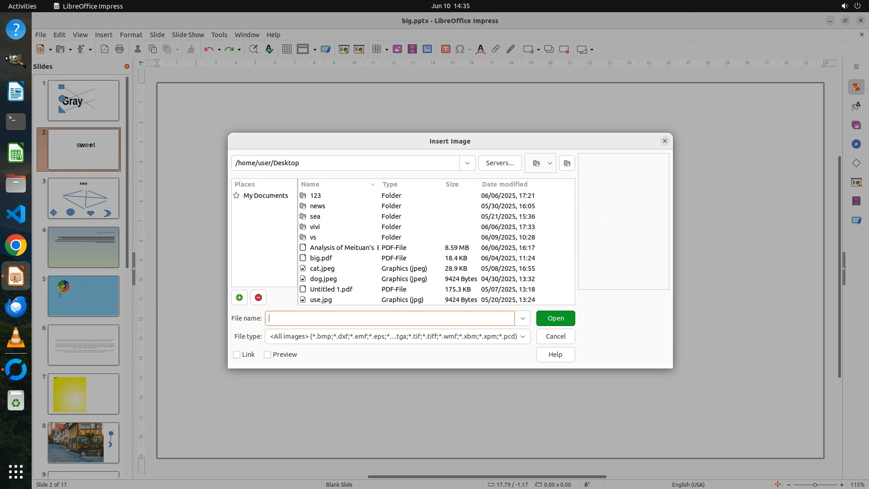Click the green Open button
This screenshot has width=869, height=489.
tap(555, 318)
